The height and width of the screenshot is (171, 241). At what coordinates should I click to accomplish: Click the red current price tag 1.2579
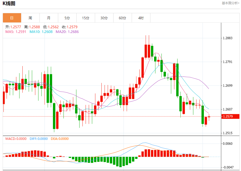(230, 116)
